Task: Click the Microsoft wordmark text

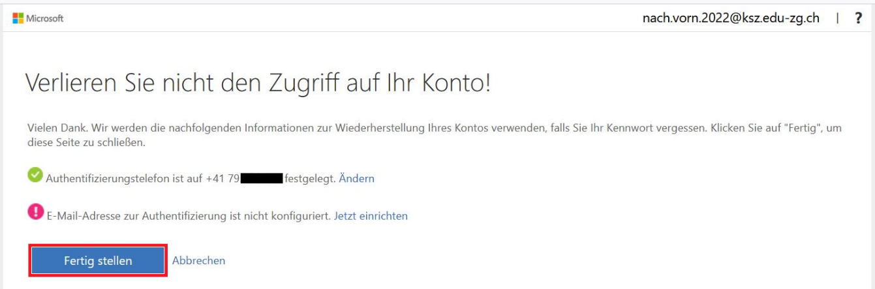Action: tap(45, 19)
